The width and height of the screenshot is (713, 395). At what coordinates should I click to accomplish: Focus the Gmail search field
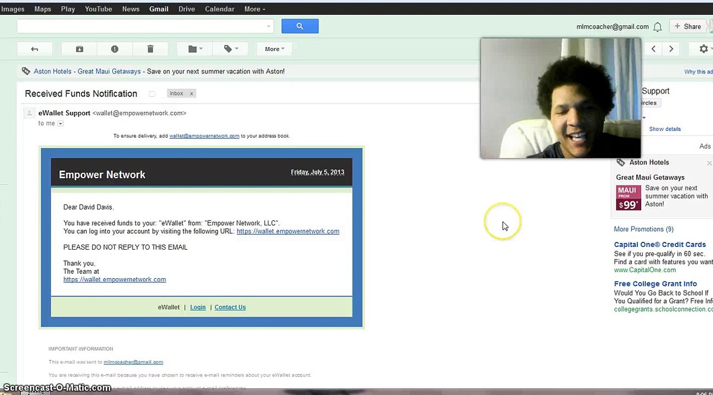(141, 26)
